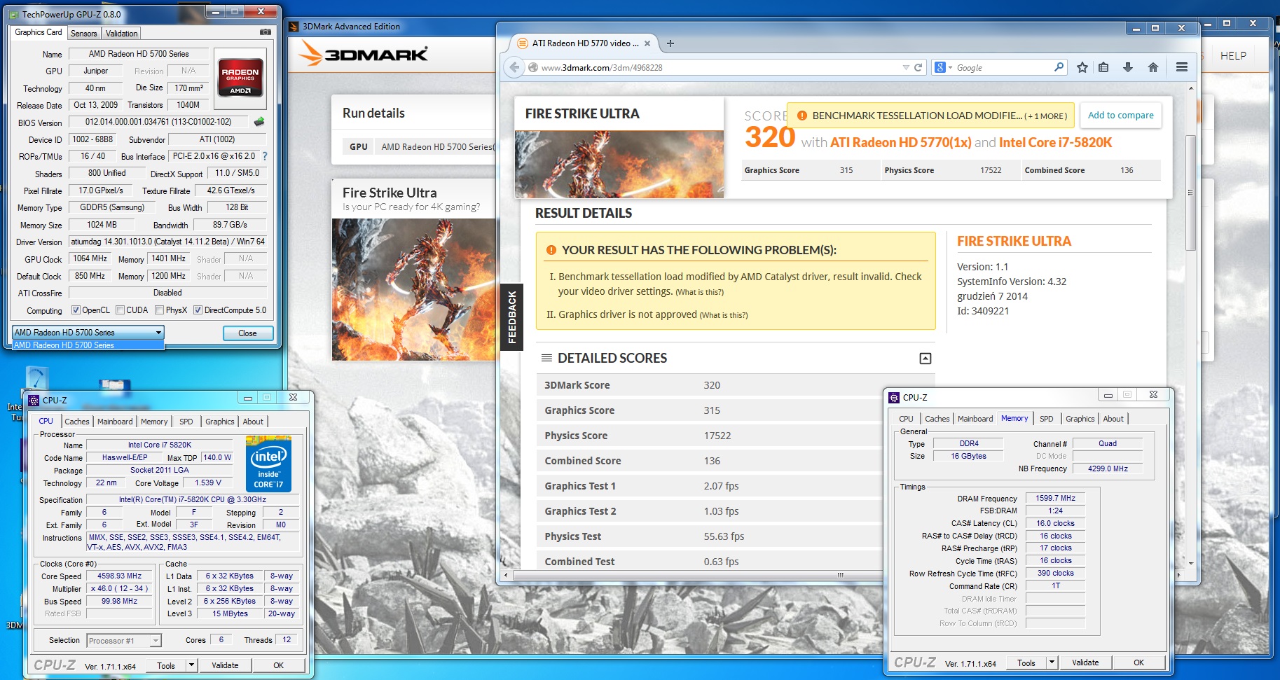Viewport: 1280px width, 680px height.
Task: Click the Intel Core i7-5820K link
Action: [1055, 142]
